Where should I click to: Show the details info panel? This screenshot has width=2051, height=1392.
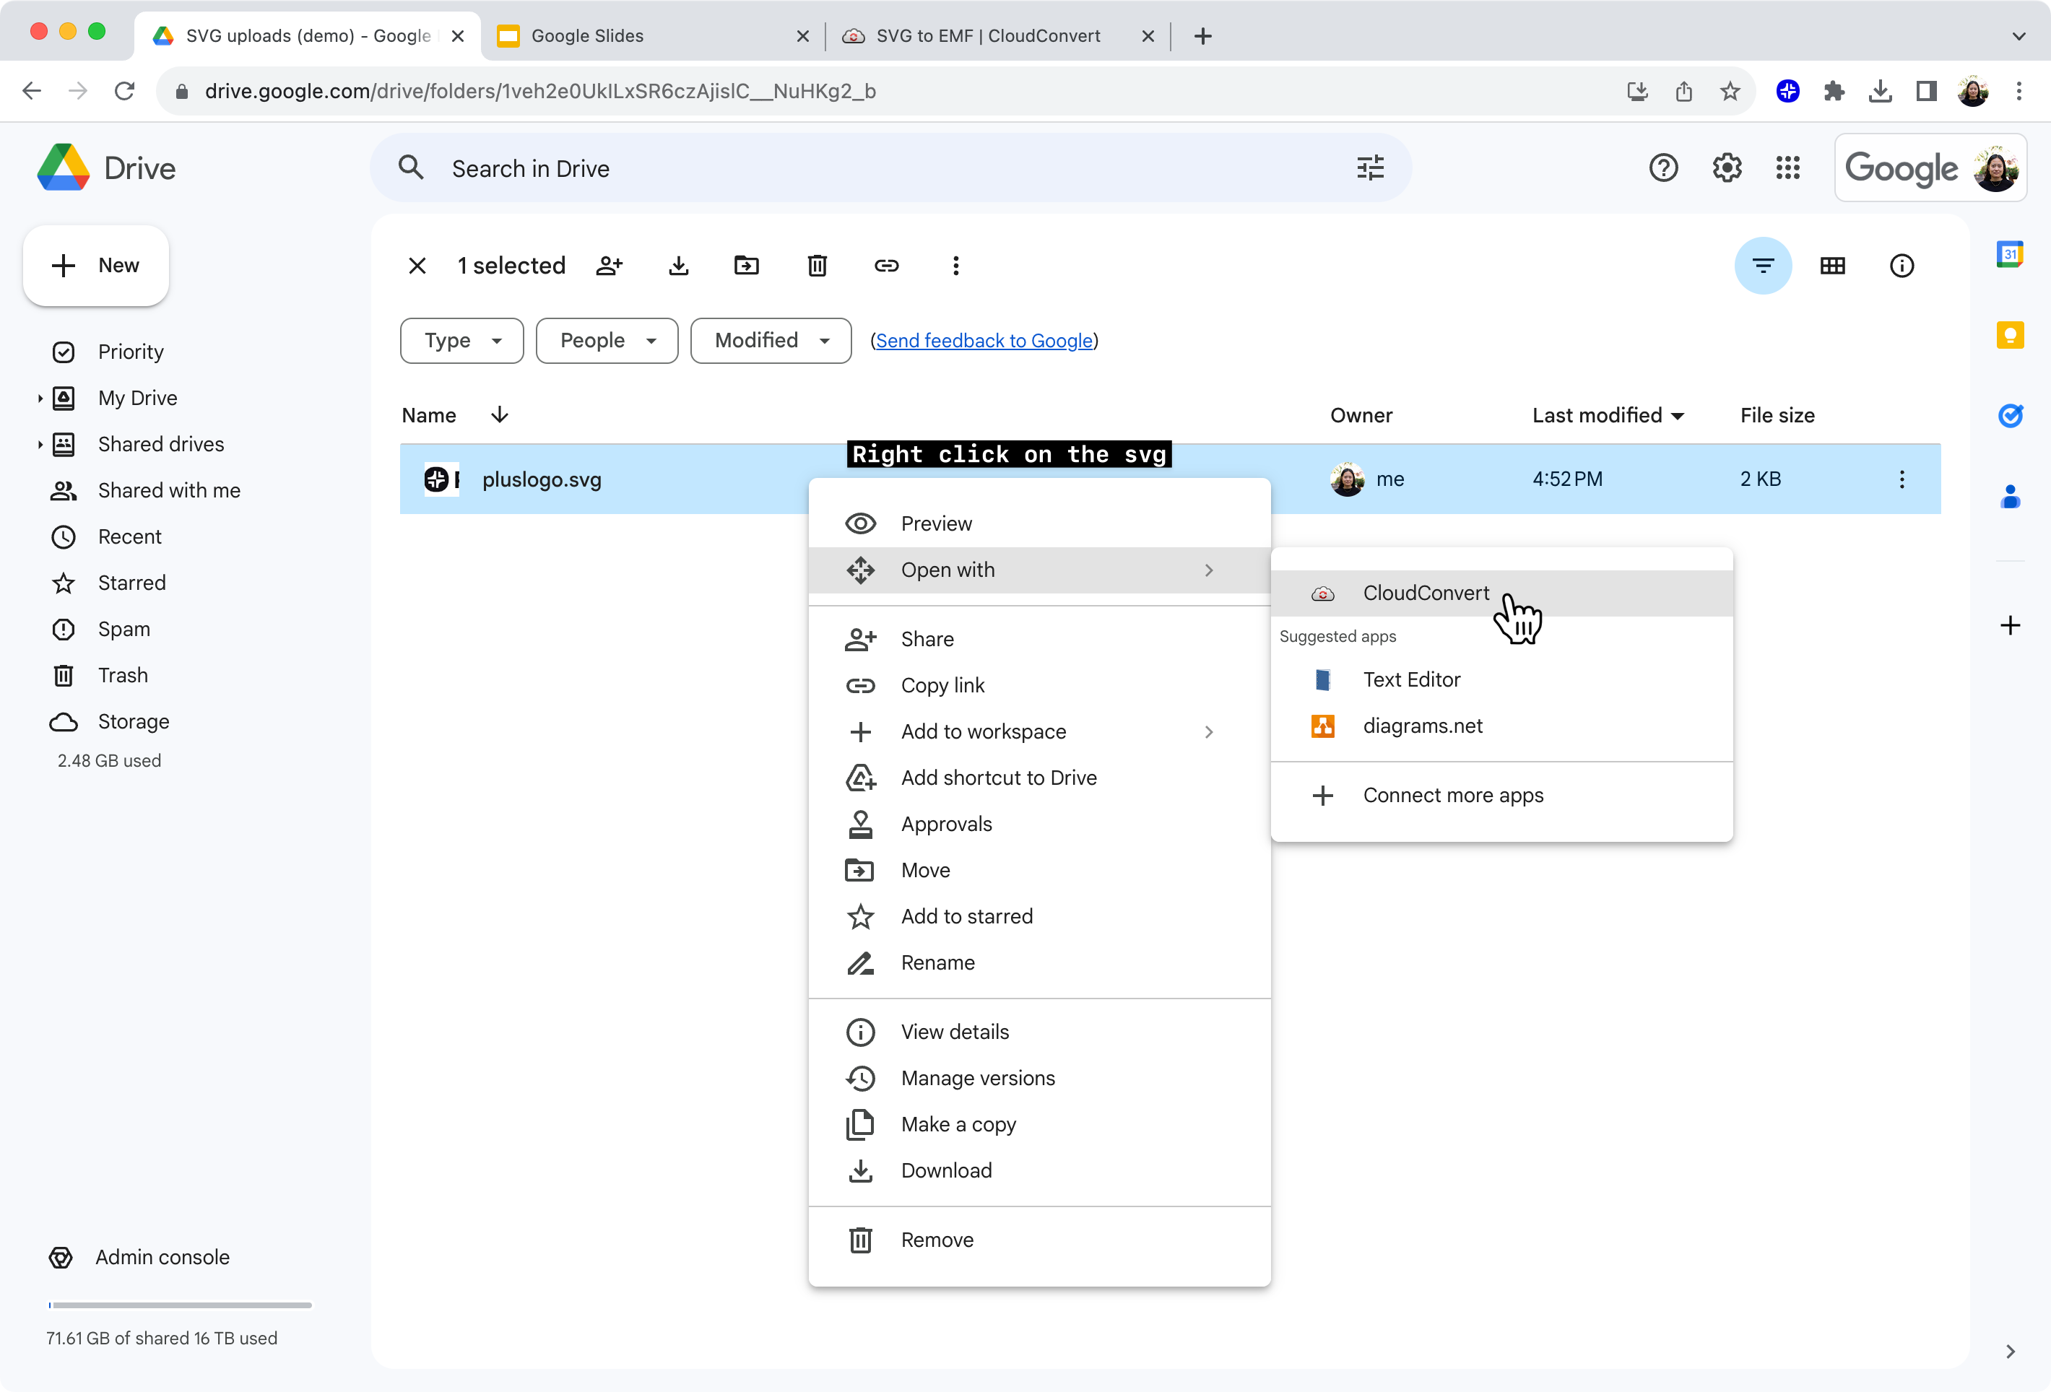(1901, 266)
